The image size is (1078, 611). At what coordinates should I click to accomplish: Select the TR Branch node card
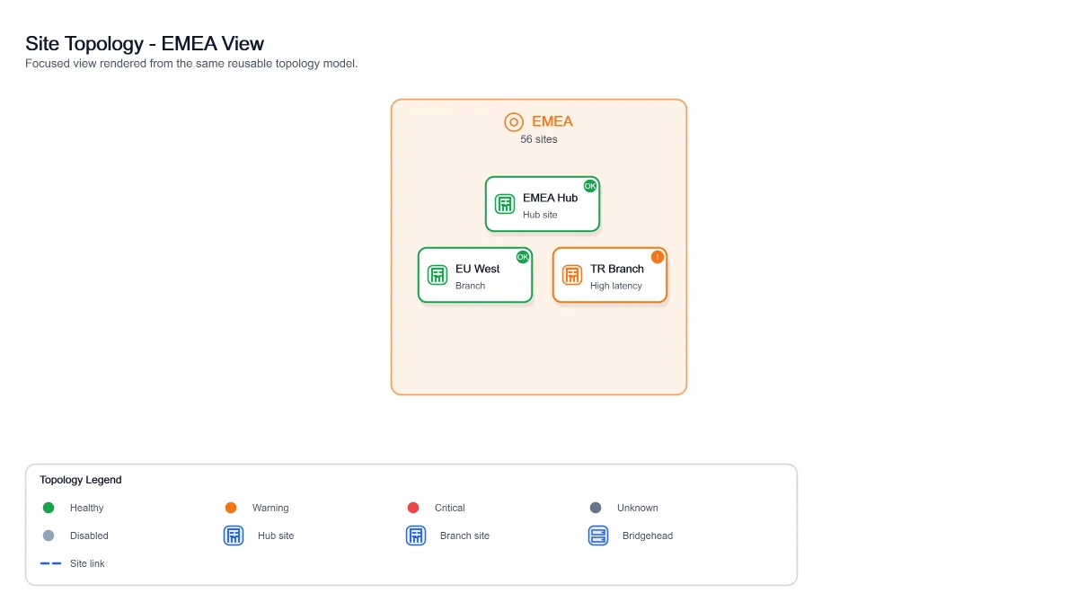[x=610, y=275]
